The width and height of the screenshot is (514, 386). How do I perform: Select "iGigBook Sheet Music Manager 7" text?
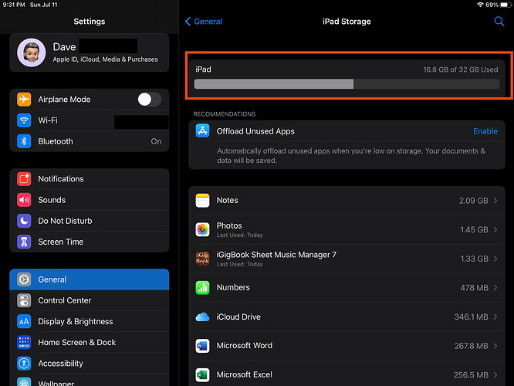point(276,255)
